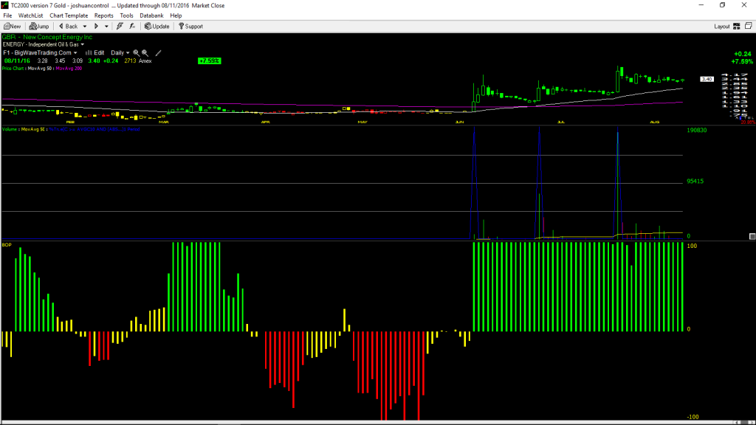Expand the ENERGY - Independent Oil & Gas dropdown
This screenshot has height=425, width=756.
coord(83,45)
